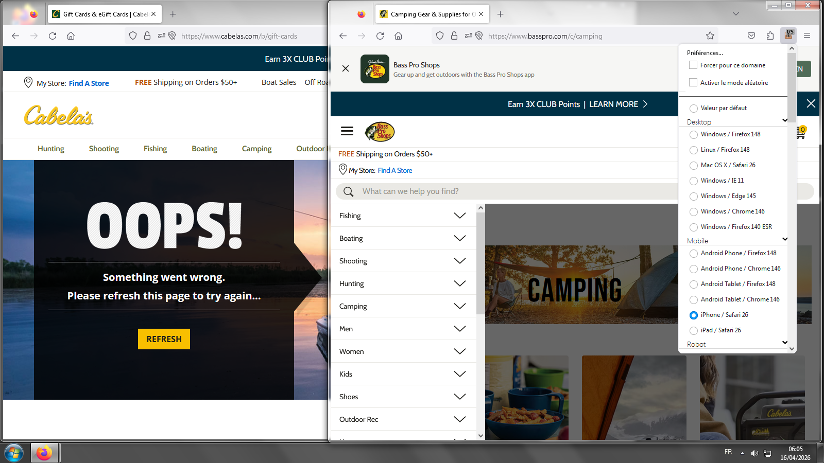Switch to Gift Cards & eGift Cards tab
824x463 pixels.
coord(105,14)
